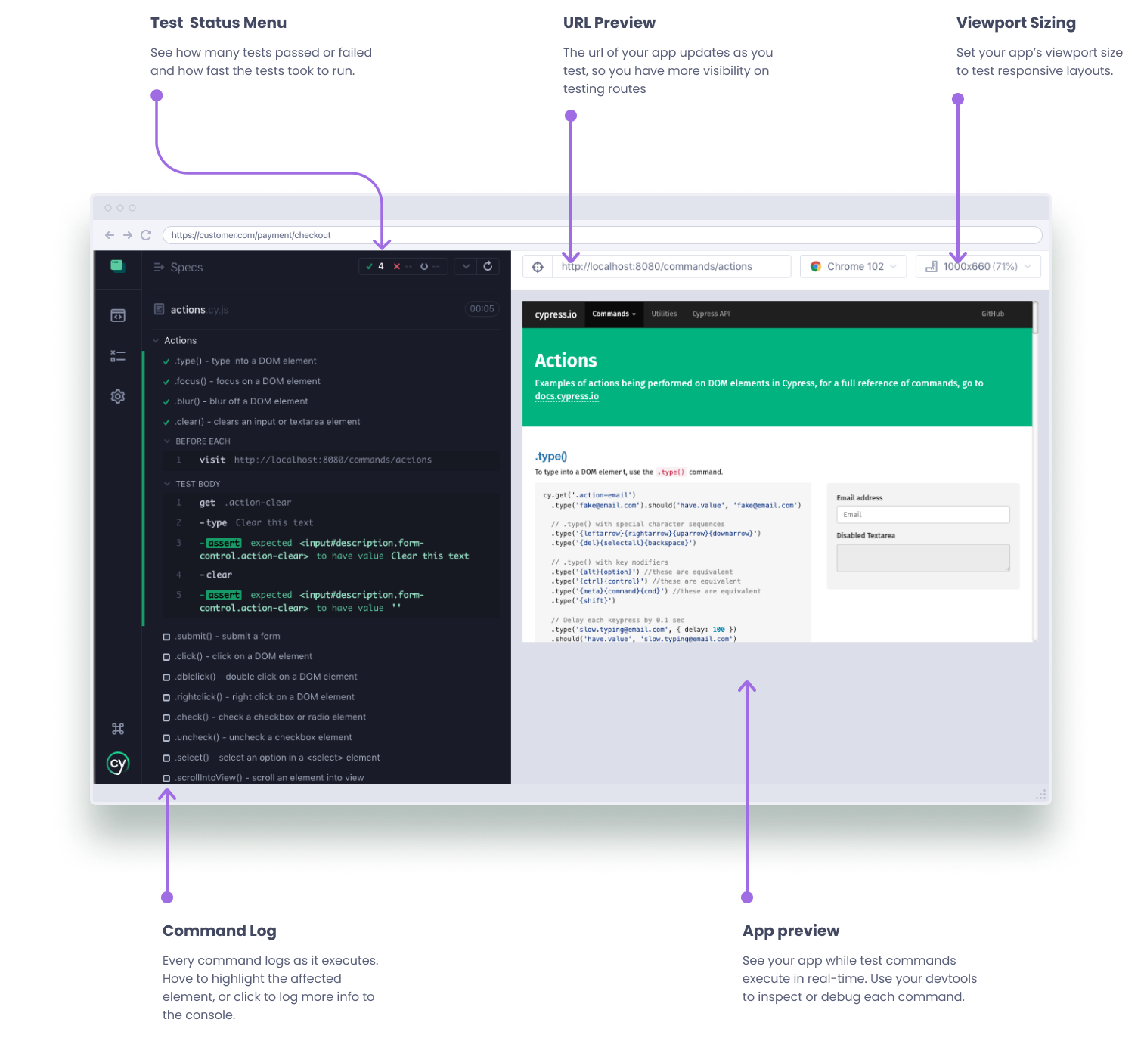Select the Selector Playground crosshair icon

[538, 266]
